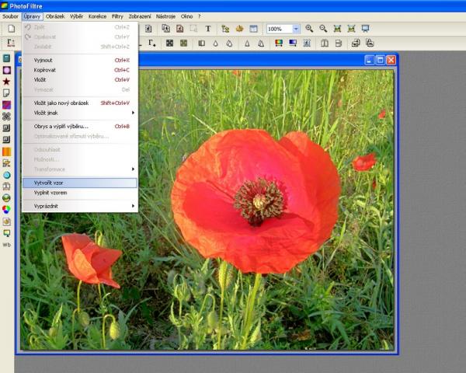This screenshot has height=373, width=466.
Task: Select Vytvořit vzor menu entry
Action: pyautogui.click(x=80, y=183)
